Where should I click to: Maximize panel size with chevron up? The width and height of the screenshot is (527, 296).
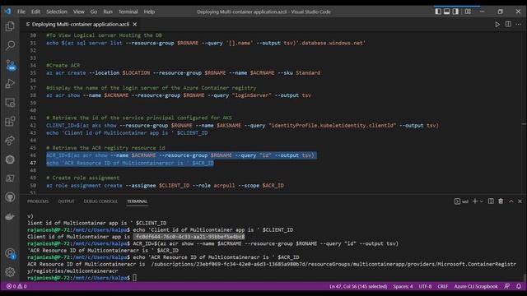point(511,201)
